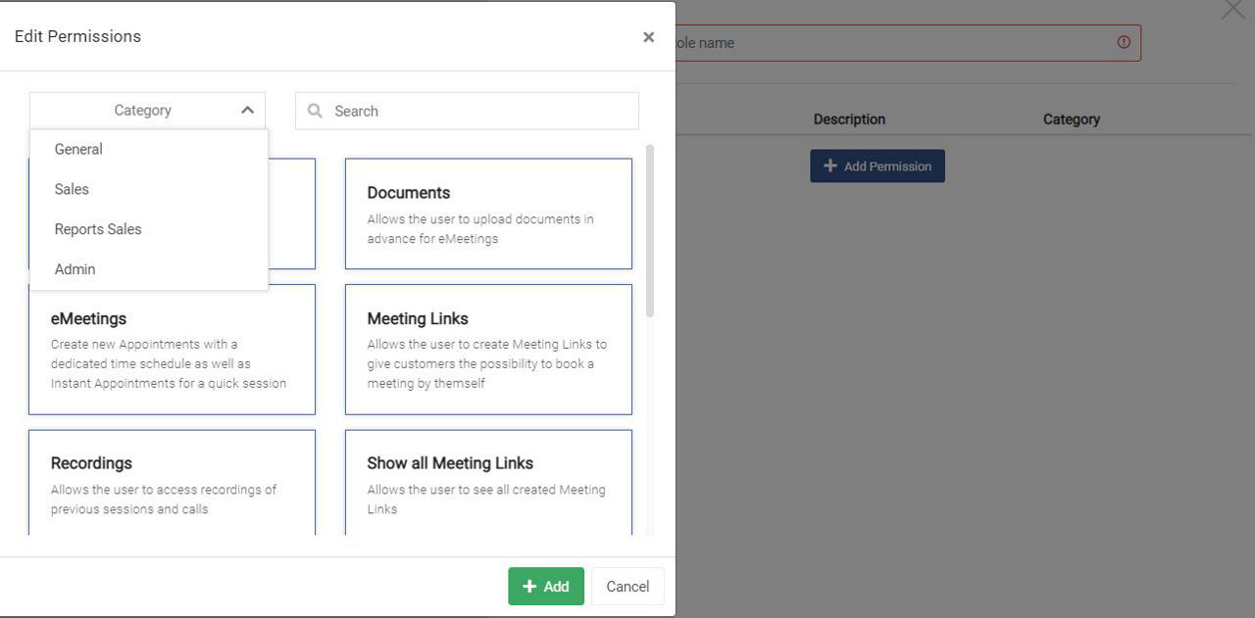1255x618 pixels.
Task: Click the red error icon in role name field
Action: coord(1124,42)
